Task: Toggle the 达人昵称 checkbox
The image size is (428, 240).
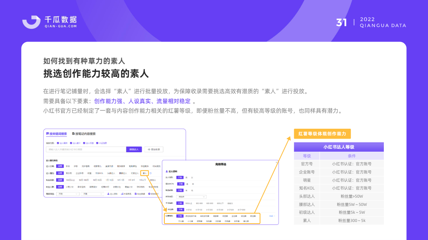Action: (58, 143)
